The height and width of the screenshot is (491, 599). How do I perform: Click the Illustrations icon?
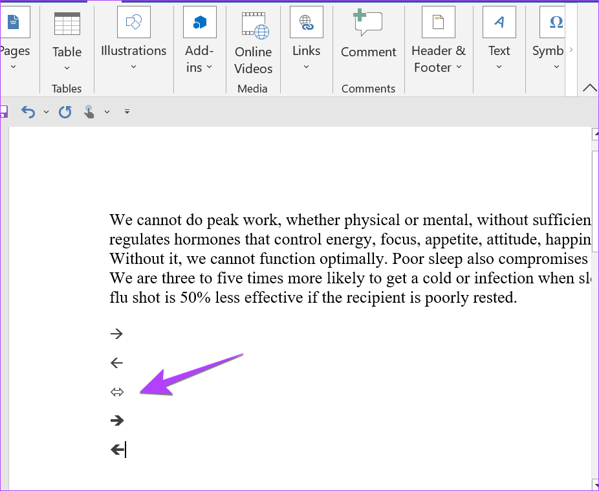(x=133, y=23)
